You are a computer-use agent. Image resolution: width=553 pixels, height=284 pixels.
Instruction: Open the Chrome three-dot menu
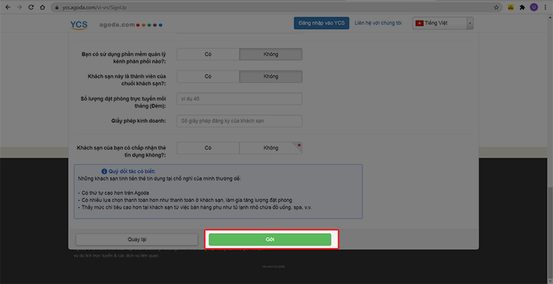pos(545,7)
